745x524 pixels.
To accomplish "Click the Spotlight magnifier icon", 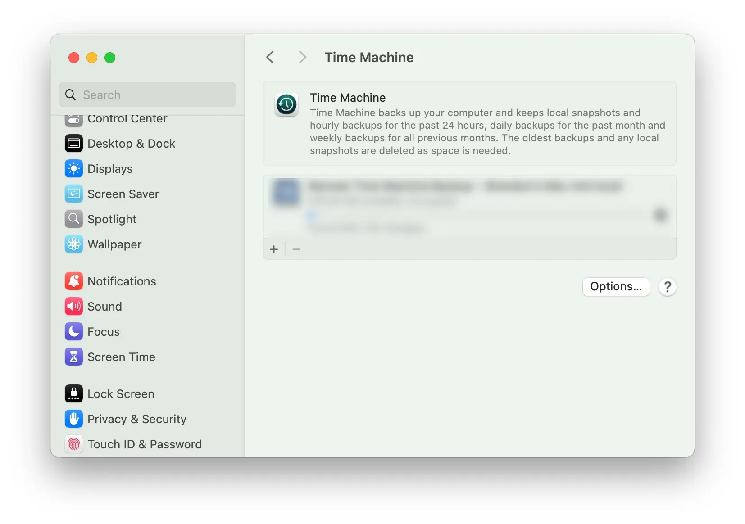I will point(74,219).
